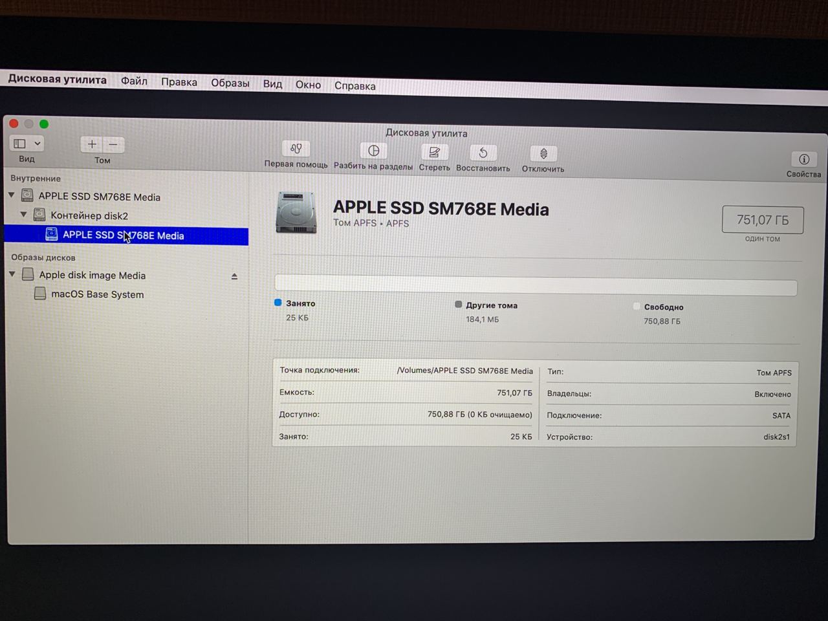Select the highlighted APPLE SSD SM768E Media volume
This screenshot has height=621, width=828.
[x=127, y=235]
